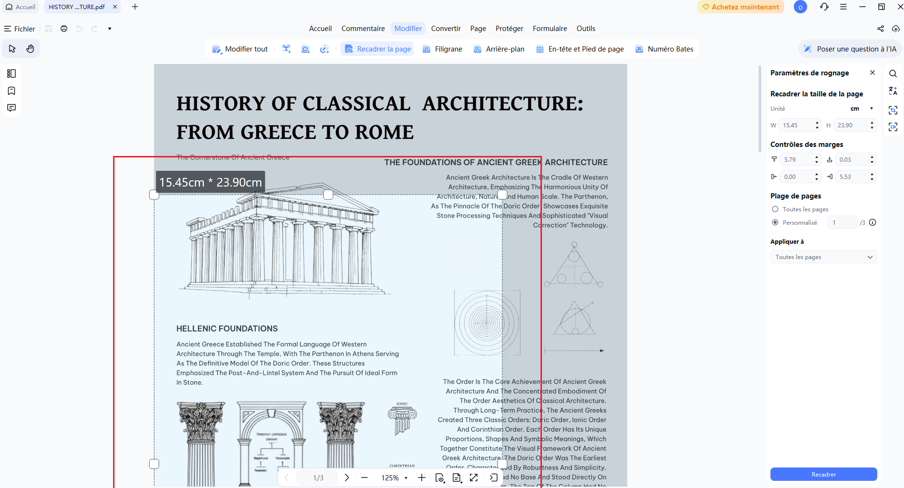Go to next page arrow
Image resolution: width=904 pixels, height=488 pixels.
pos(347,478)
